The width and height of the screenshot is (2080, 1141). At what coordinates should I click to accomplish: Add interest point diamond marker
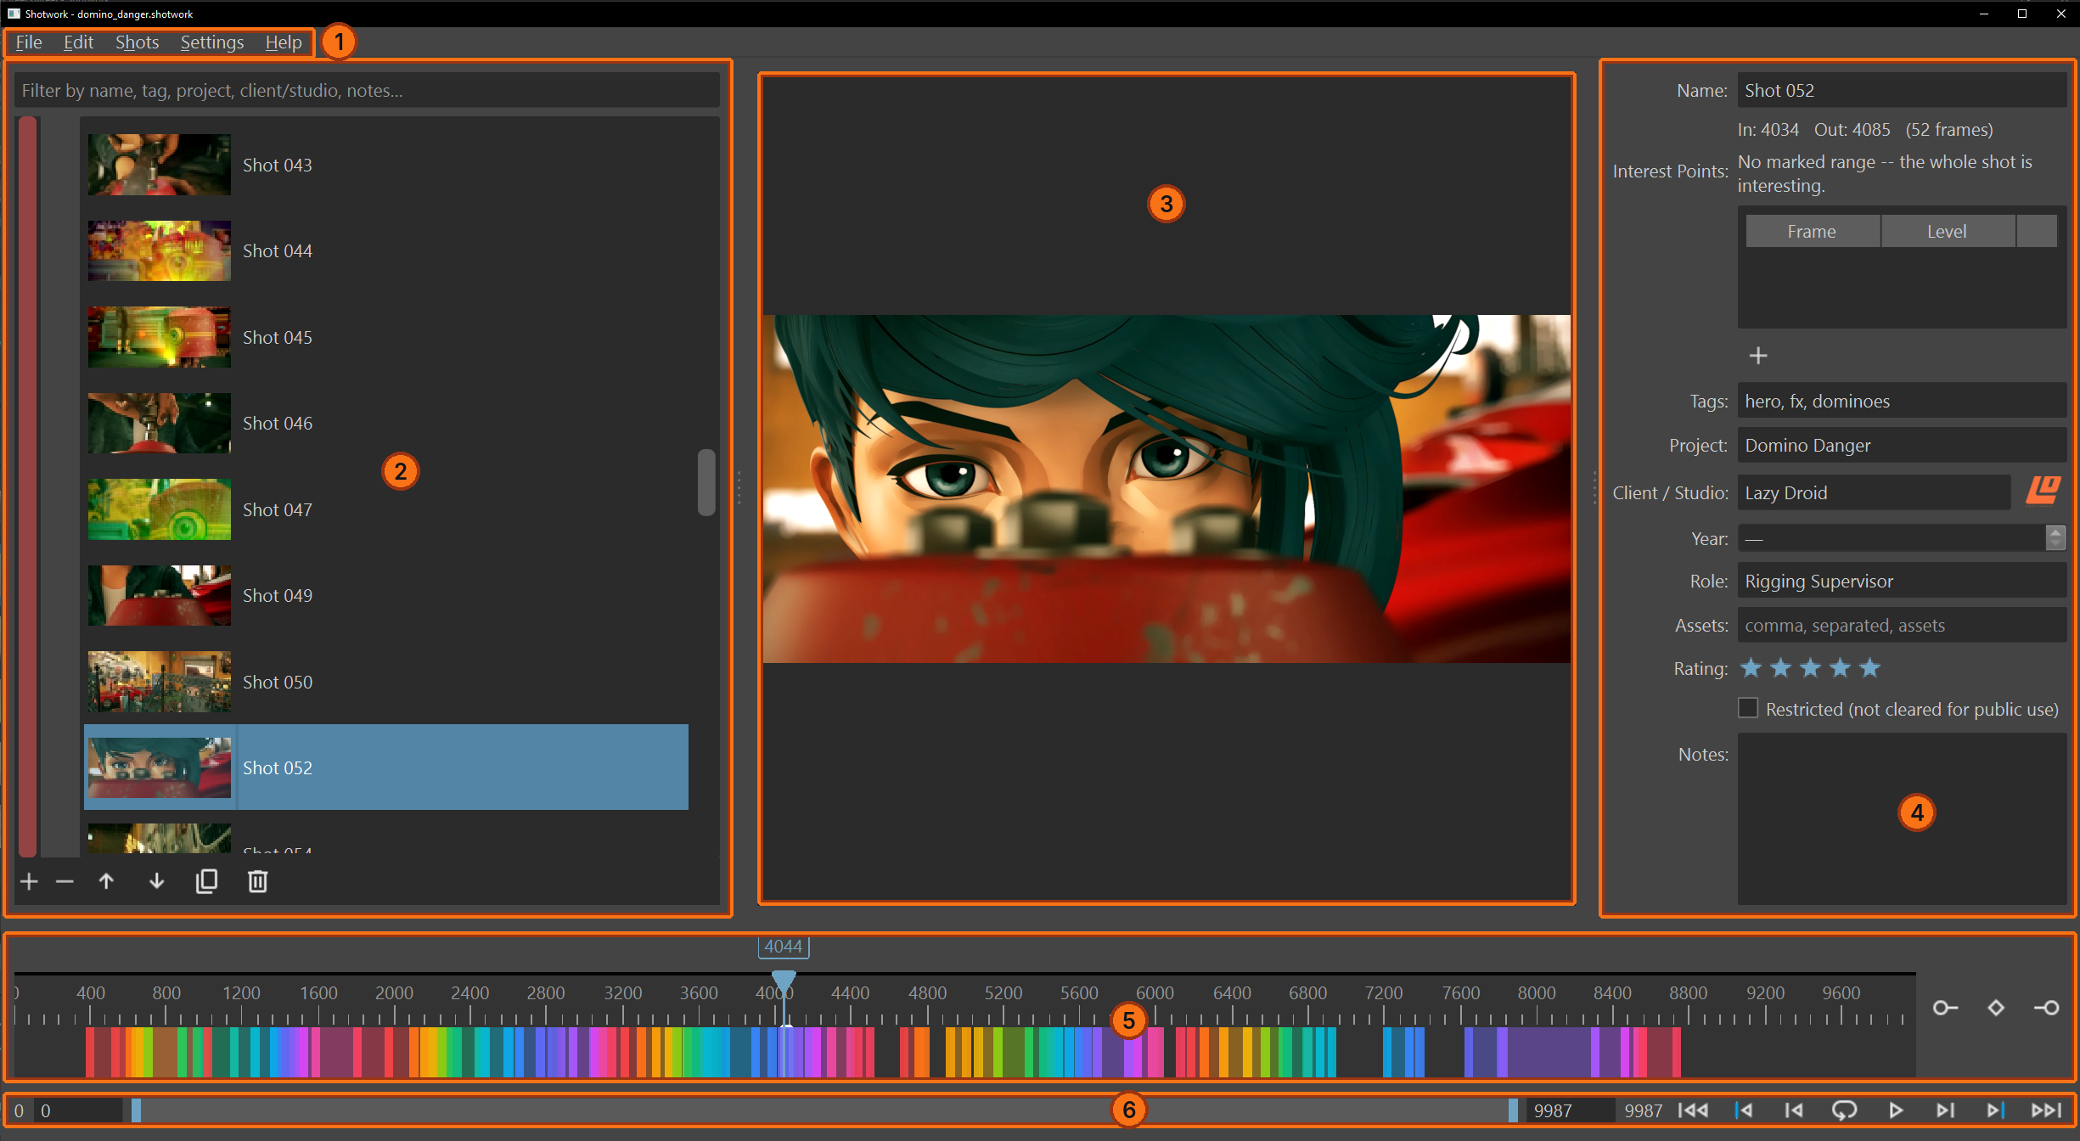coord(1996,1008)
